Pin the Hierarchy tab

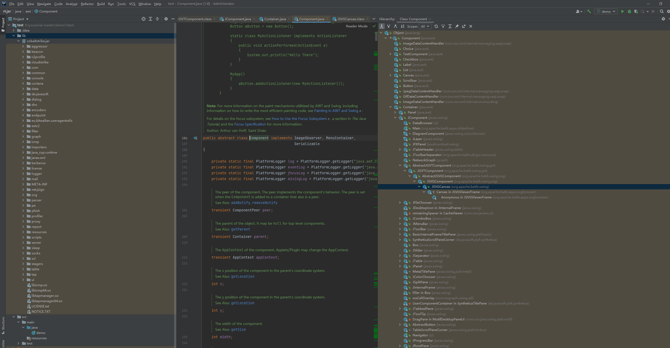(x=457, y=26)
